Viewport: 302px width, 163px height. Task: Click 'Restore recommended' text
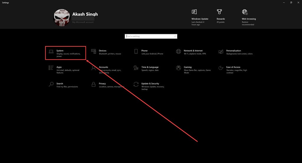click(x=248, y=23)
